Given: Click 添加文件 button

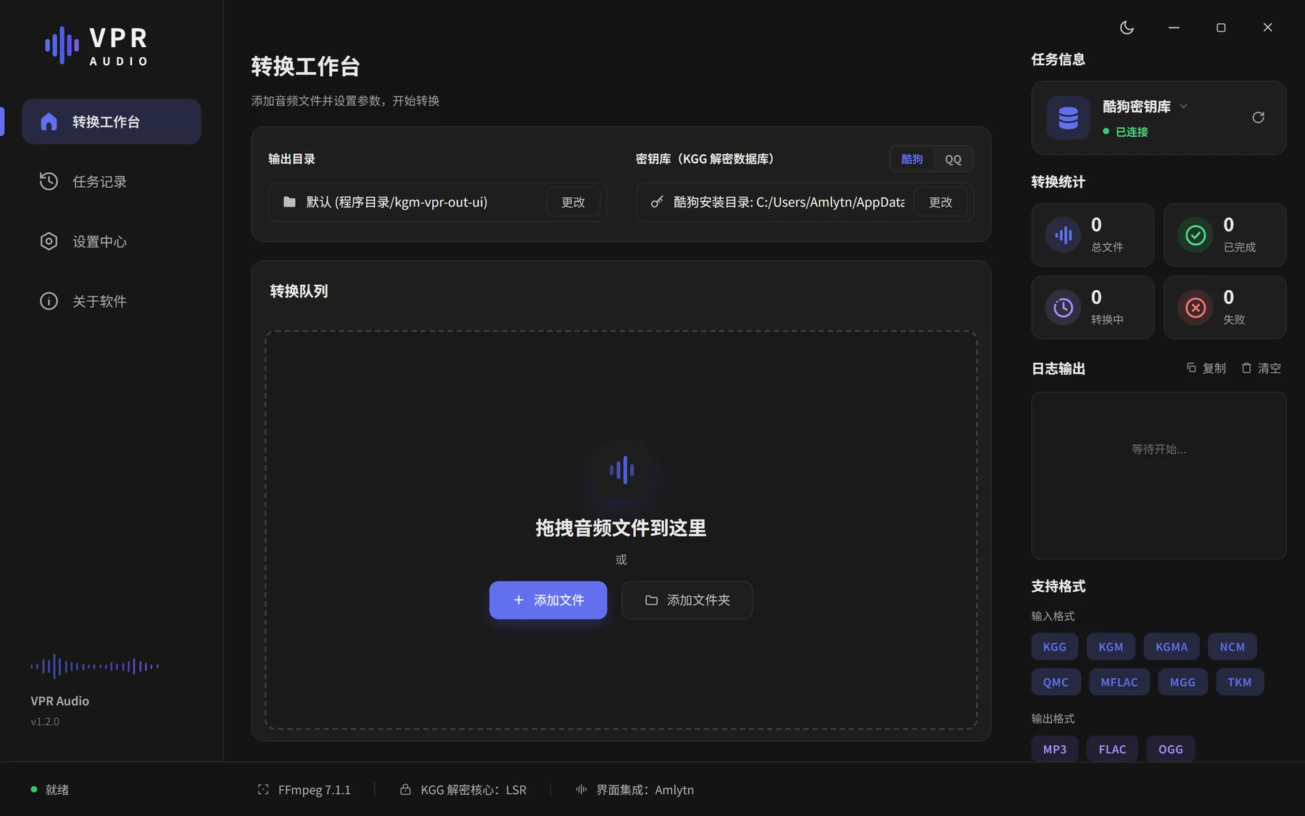Looking at the screenshot, I should [x=548, y=600].
